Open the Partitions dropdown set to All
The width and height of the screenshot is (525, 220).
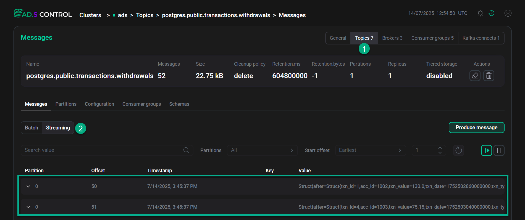click(262, 150)
